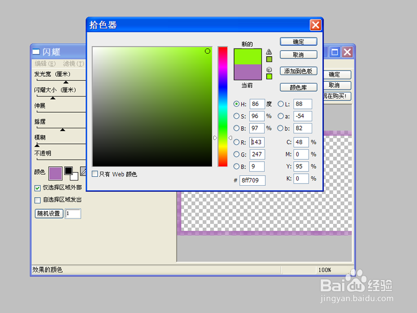Select the HSB brightness B radio button
The image size is (417, 313).
click(236, 128)
